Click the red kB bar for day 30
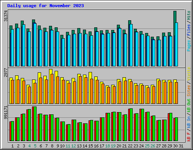Image resolution: width=193 pixels, height=150 pixels. pyautogui.click(x=174, y=129)
